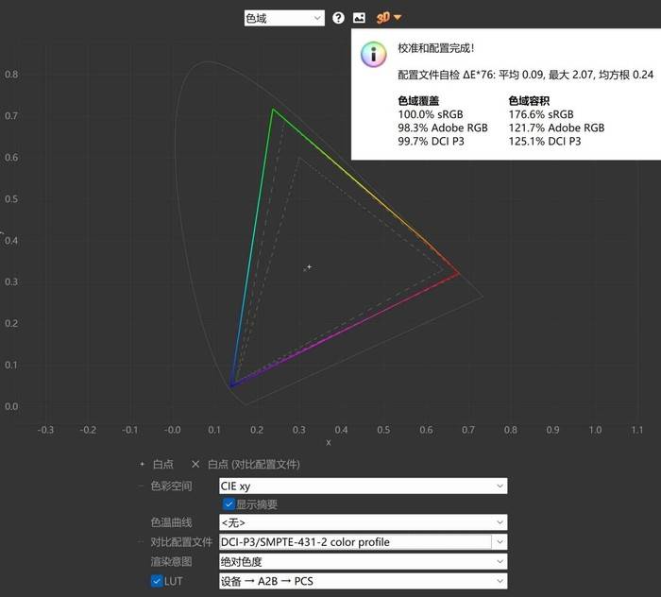This screenshot has height=597, width=661.
Task: Click the save image screenshot icon
Action: point(359,18)
